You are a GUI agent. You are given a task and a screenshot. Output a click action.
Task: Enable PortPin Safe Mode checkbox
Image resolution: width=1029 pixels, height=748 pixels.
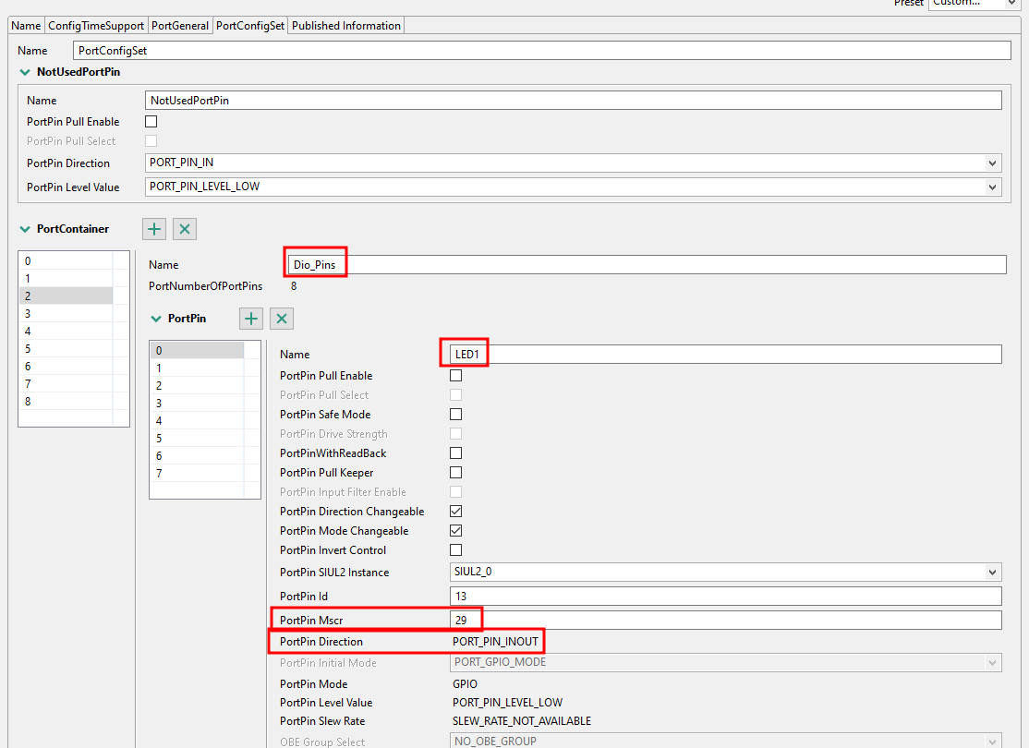click(455, 414)
